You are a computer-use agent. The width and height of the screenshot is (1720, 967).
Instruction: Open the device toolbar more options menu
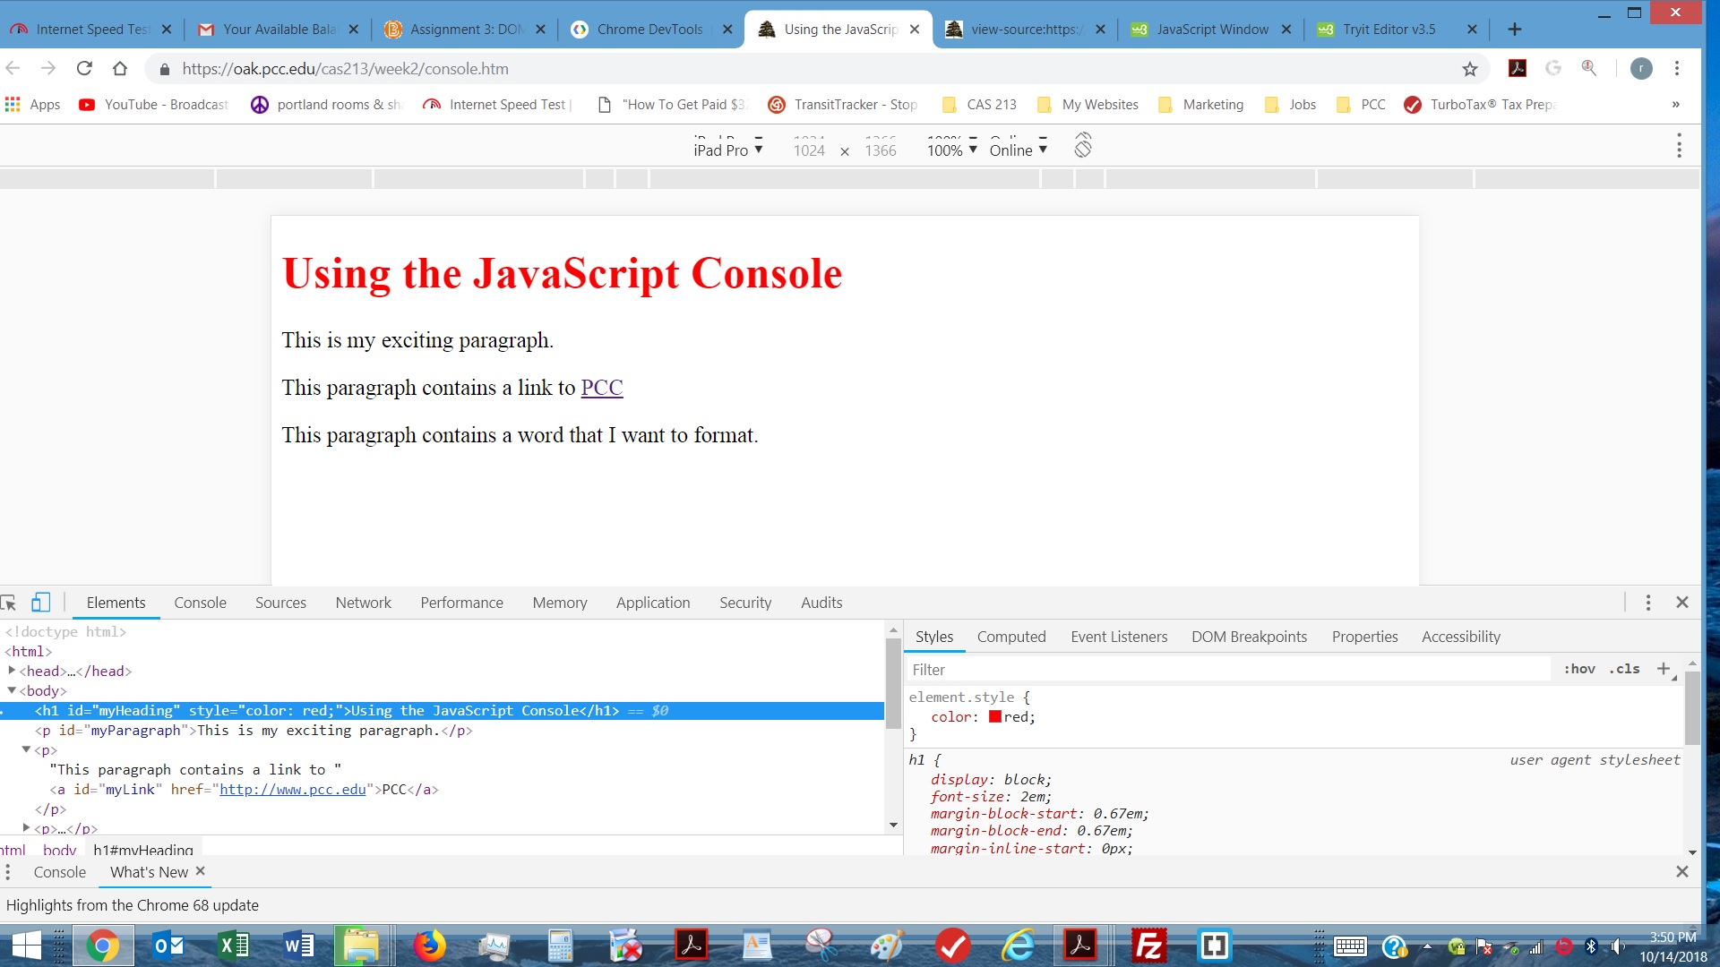click(1679, 147)
